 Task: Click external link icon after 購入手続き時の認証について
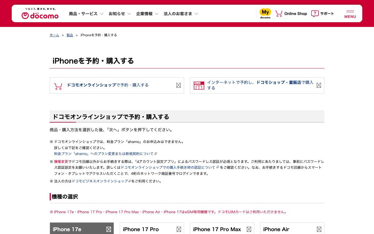tap(217, 167)
